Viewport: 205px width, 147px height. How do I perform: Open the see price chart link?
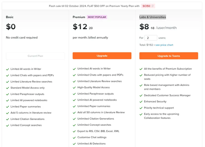click(164, 45)
